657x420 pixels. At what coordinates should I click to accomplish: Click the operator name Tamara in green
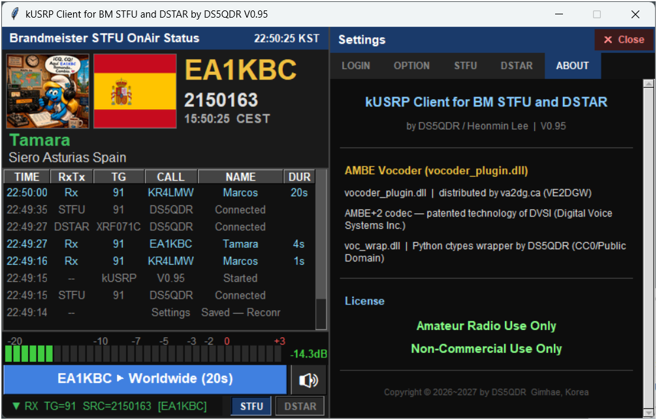click(x=40, y=140)
